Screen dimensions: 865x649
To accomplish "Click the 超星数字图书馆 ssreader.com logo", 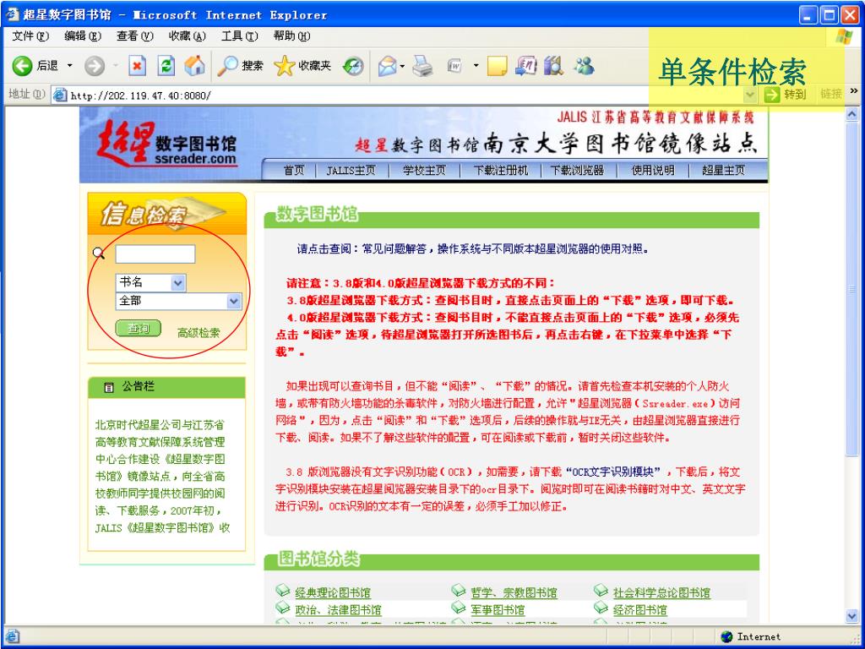I will (x=166, y=143).
